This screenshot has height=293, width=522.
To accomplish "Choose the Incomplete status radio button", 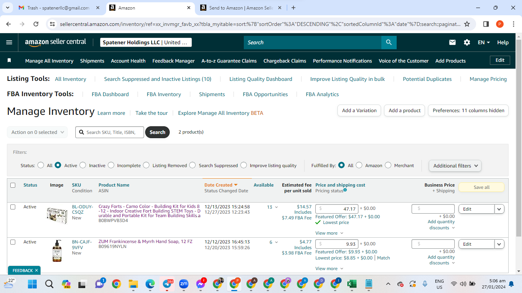I will pyautogui.click(x=111, y=165).
